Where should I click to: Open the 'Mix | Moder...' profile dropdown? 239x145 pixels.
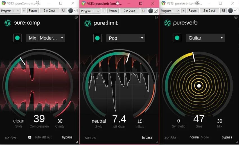[46, 38]
